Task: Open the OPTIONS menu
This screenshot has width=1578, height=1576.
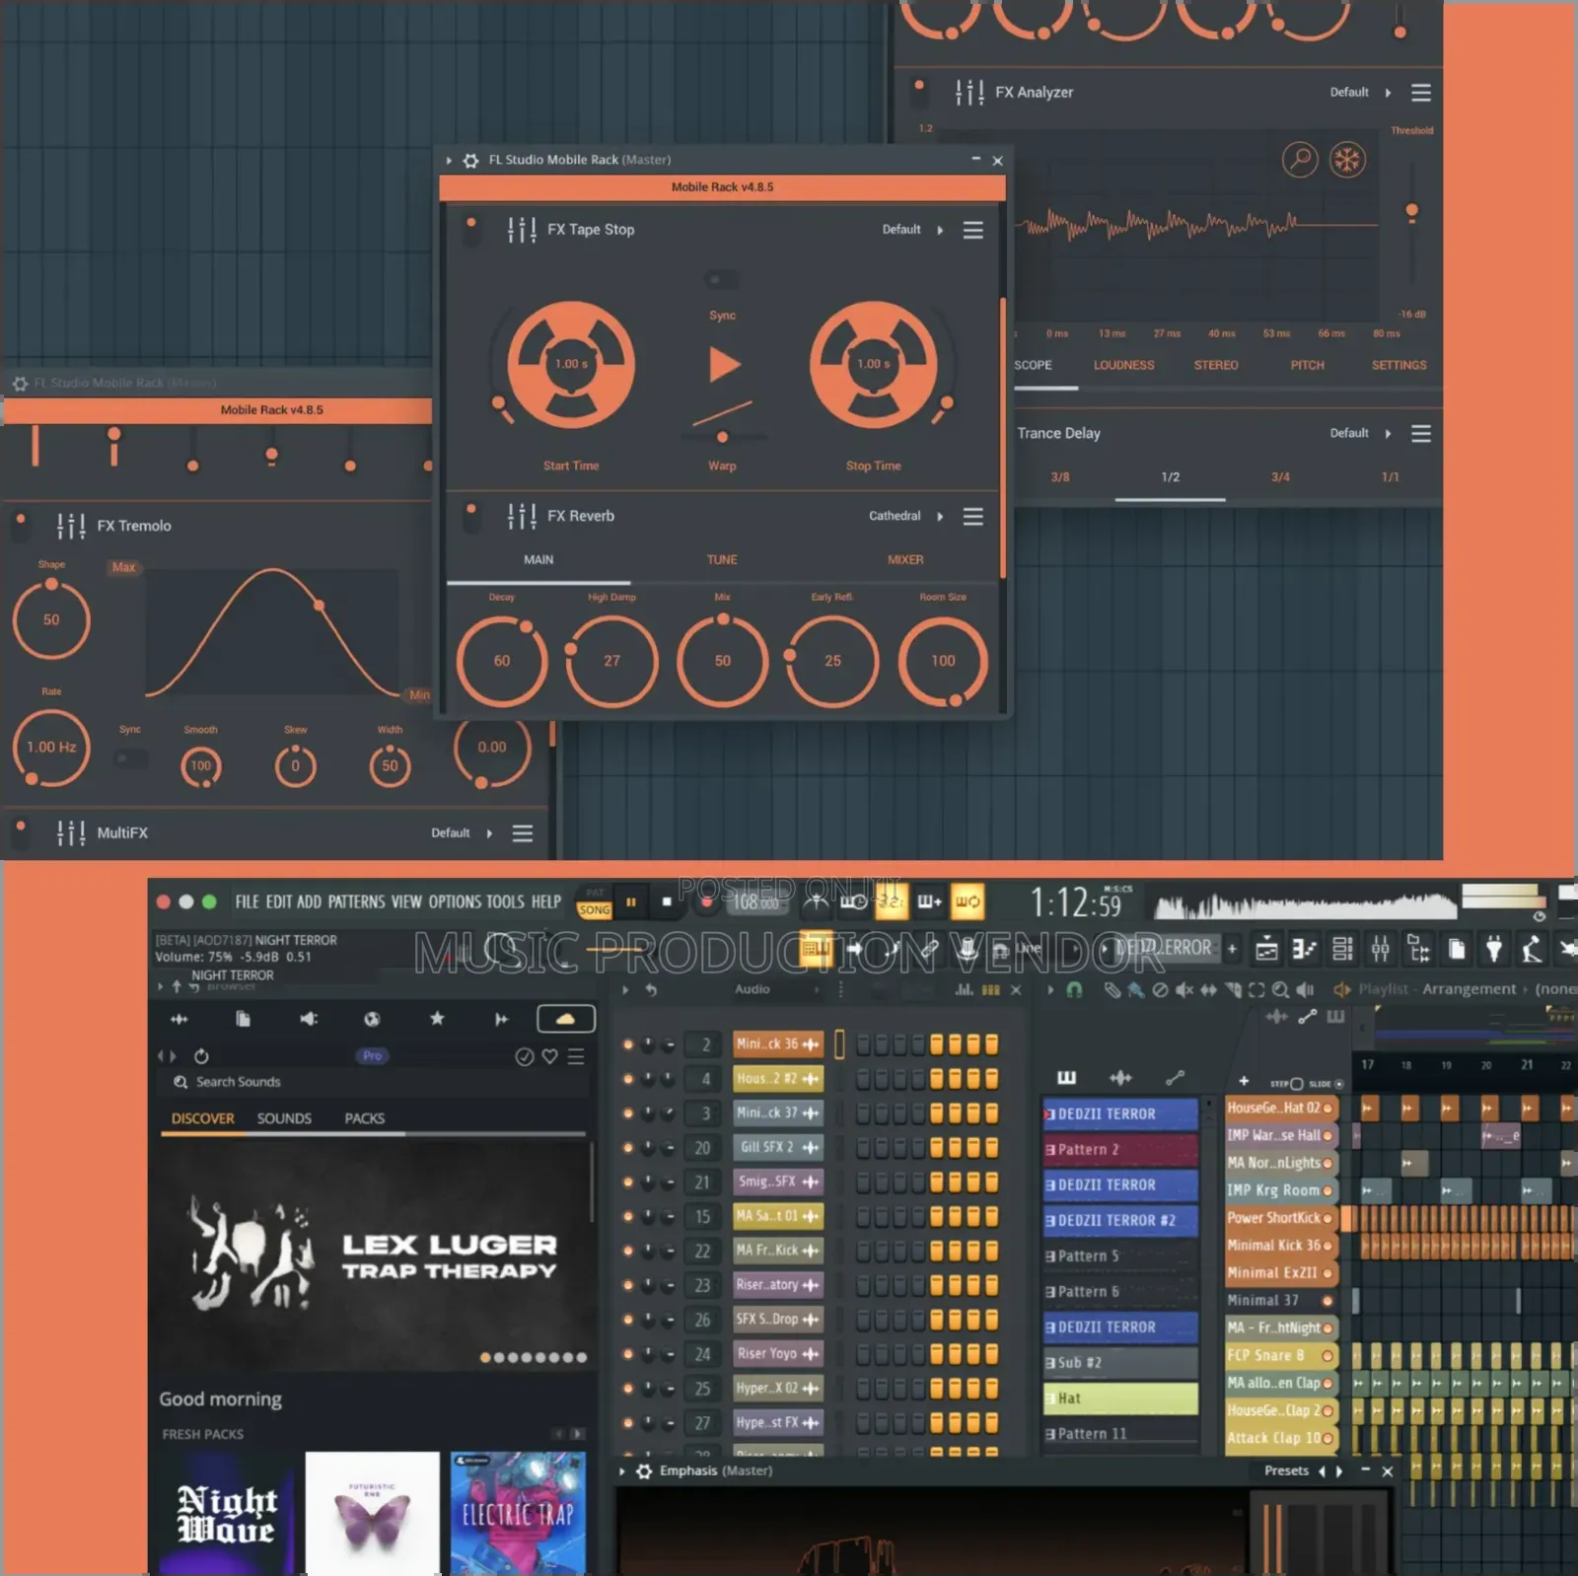Action: 455,901
